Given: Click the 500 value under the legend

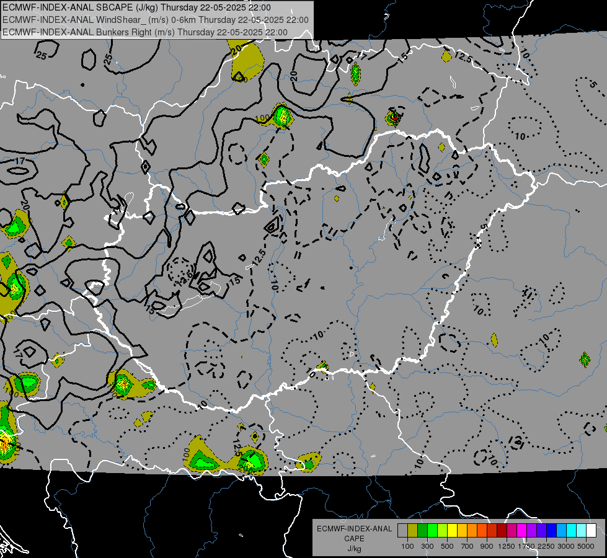Looking at the screenshot, I should pos(447,546).
